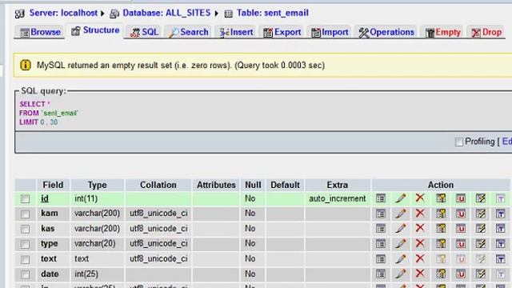
Task: Click the SELECT keyword in the SQL query
Action: click(32, 104)
